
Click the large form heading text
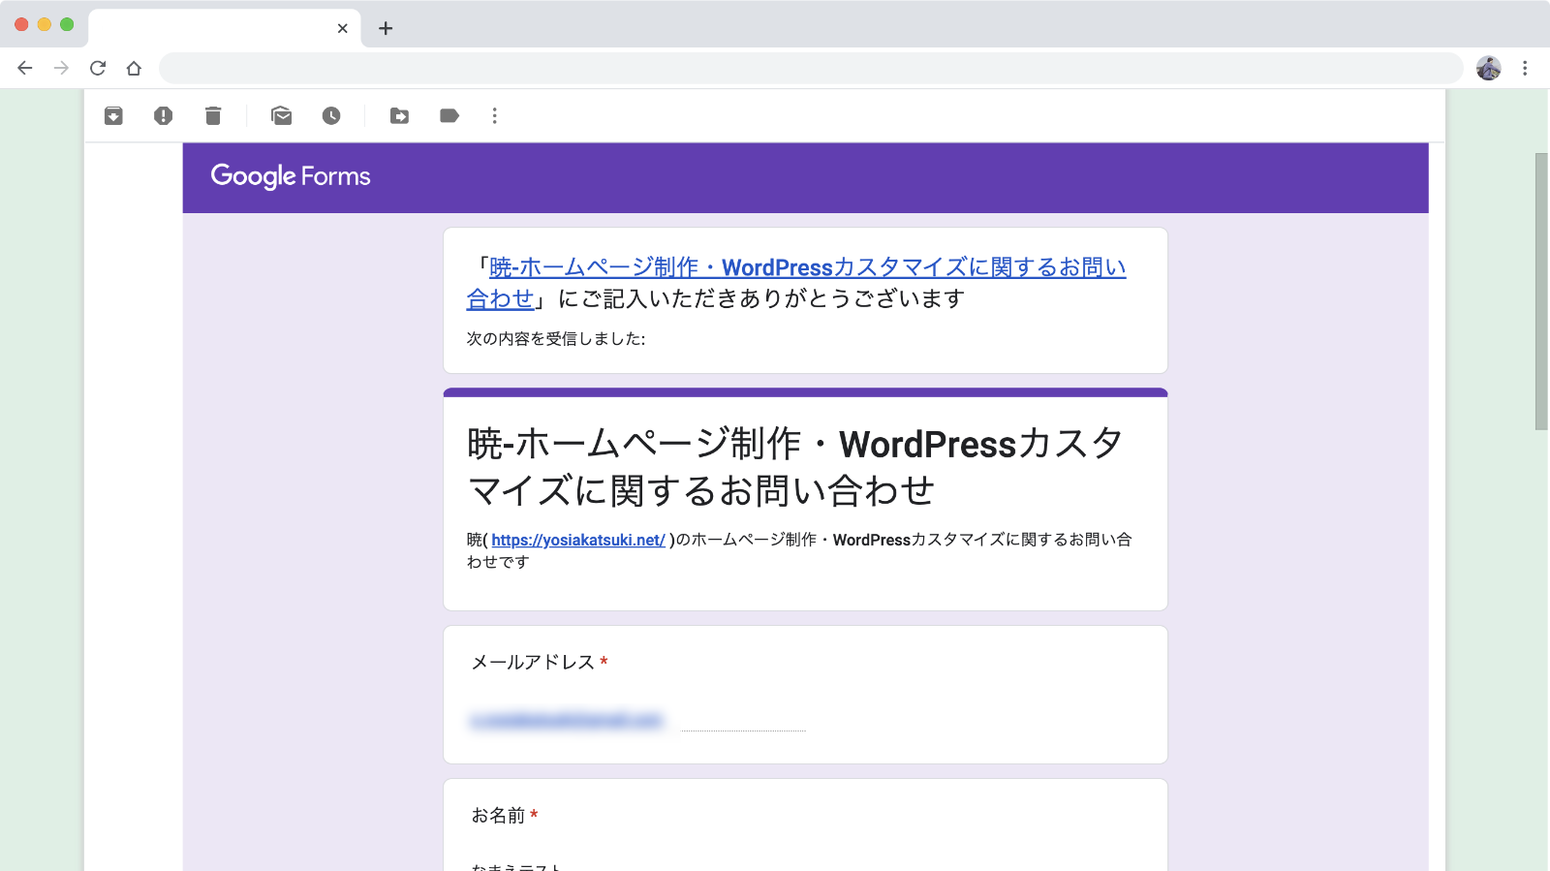(x=795, y=467)
